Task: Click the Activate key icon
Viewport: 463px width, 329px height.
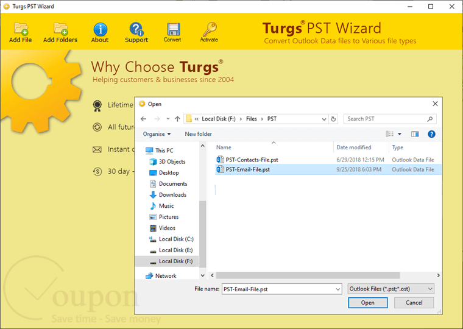Action: (x=210, y=29)
